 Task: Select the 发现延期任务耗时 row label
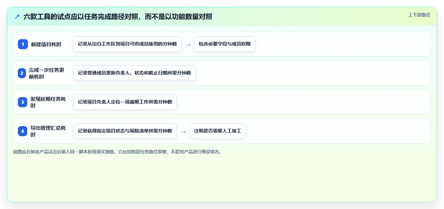pyautogui.click(x=48, y=102)
